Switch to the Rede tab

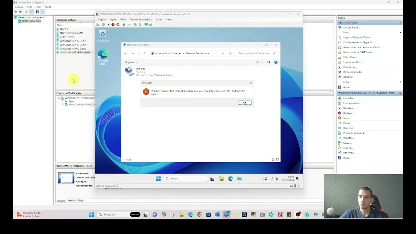pos(81,201)
